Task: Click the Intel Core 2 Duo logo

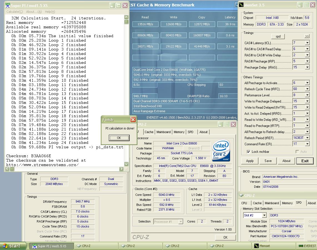Action: [x=221, y=151]
